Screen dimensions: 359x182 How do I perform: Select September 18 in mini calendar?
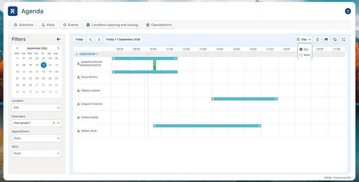(x=43, y=72)
